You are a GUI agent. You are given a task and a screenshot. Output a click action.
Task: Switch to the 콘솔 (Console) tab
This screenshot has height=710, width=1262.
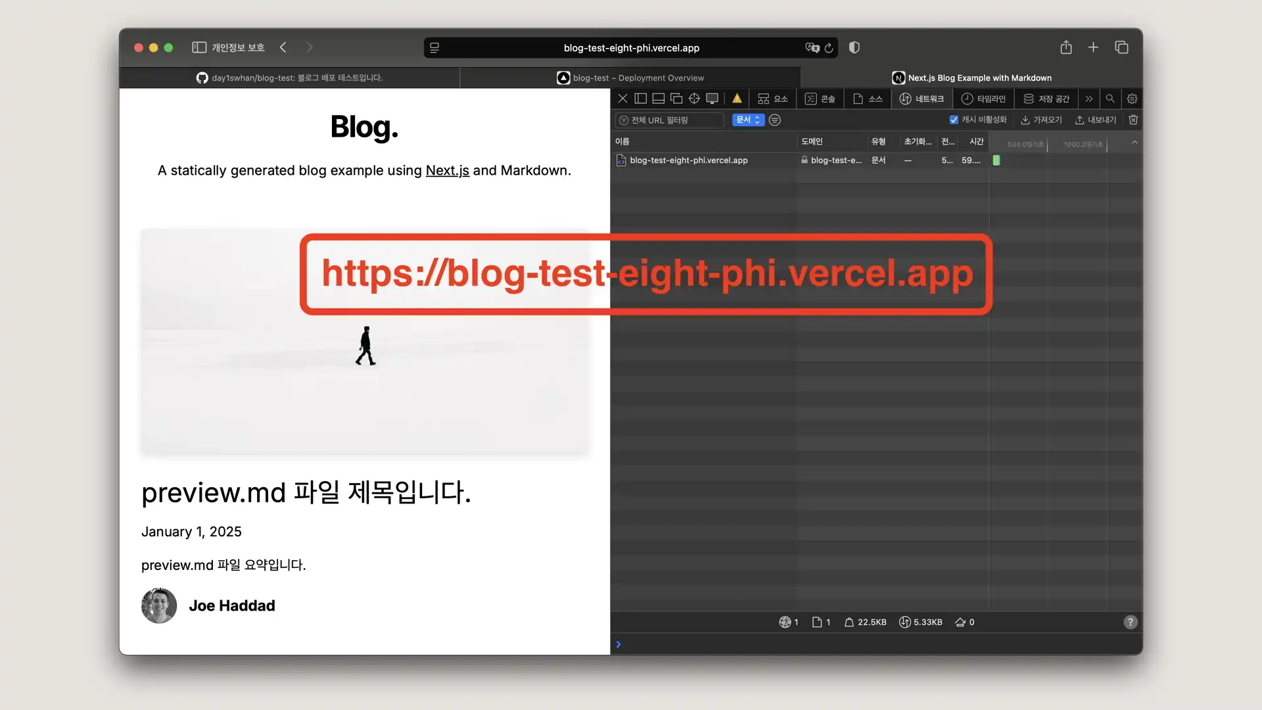tap(820, 99)
